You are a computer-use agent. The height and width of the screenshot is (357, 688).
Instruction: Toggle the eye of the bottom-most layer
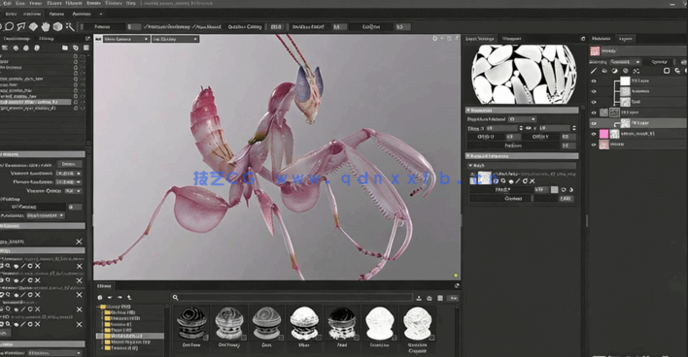click(x=594, y=145)
